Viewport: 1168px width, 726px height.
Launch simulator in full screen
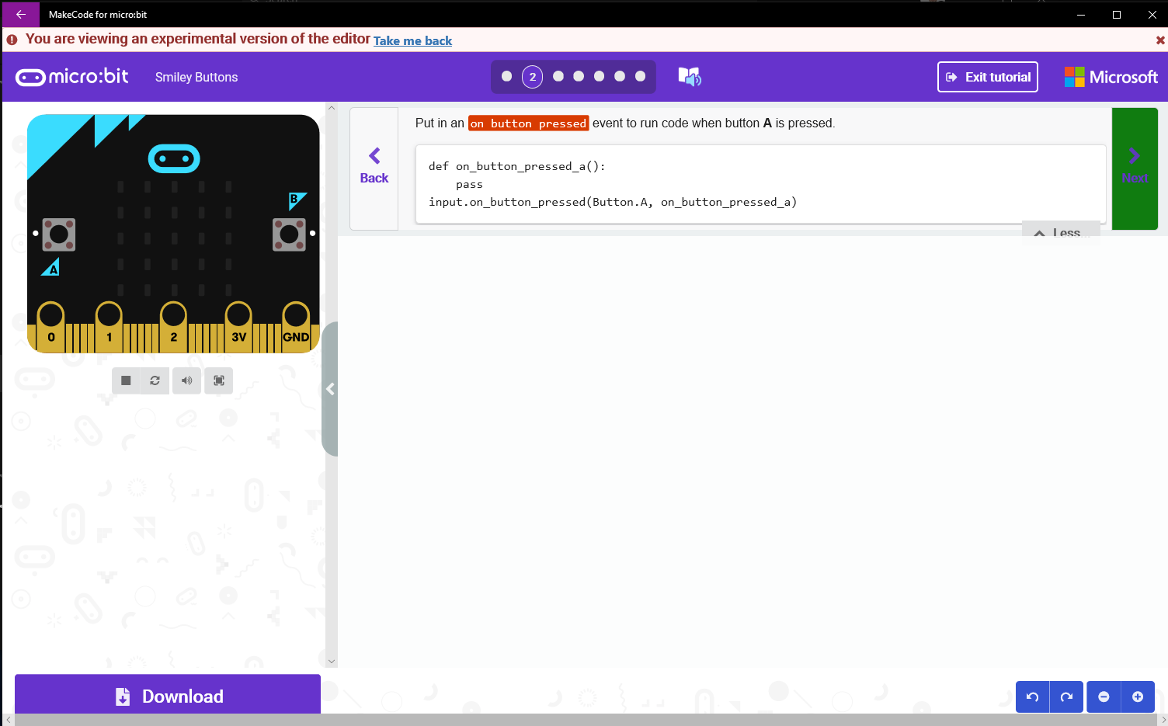point(219,380)
